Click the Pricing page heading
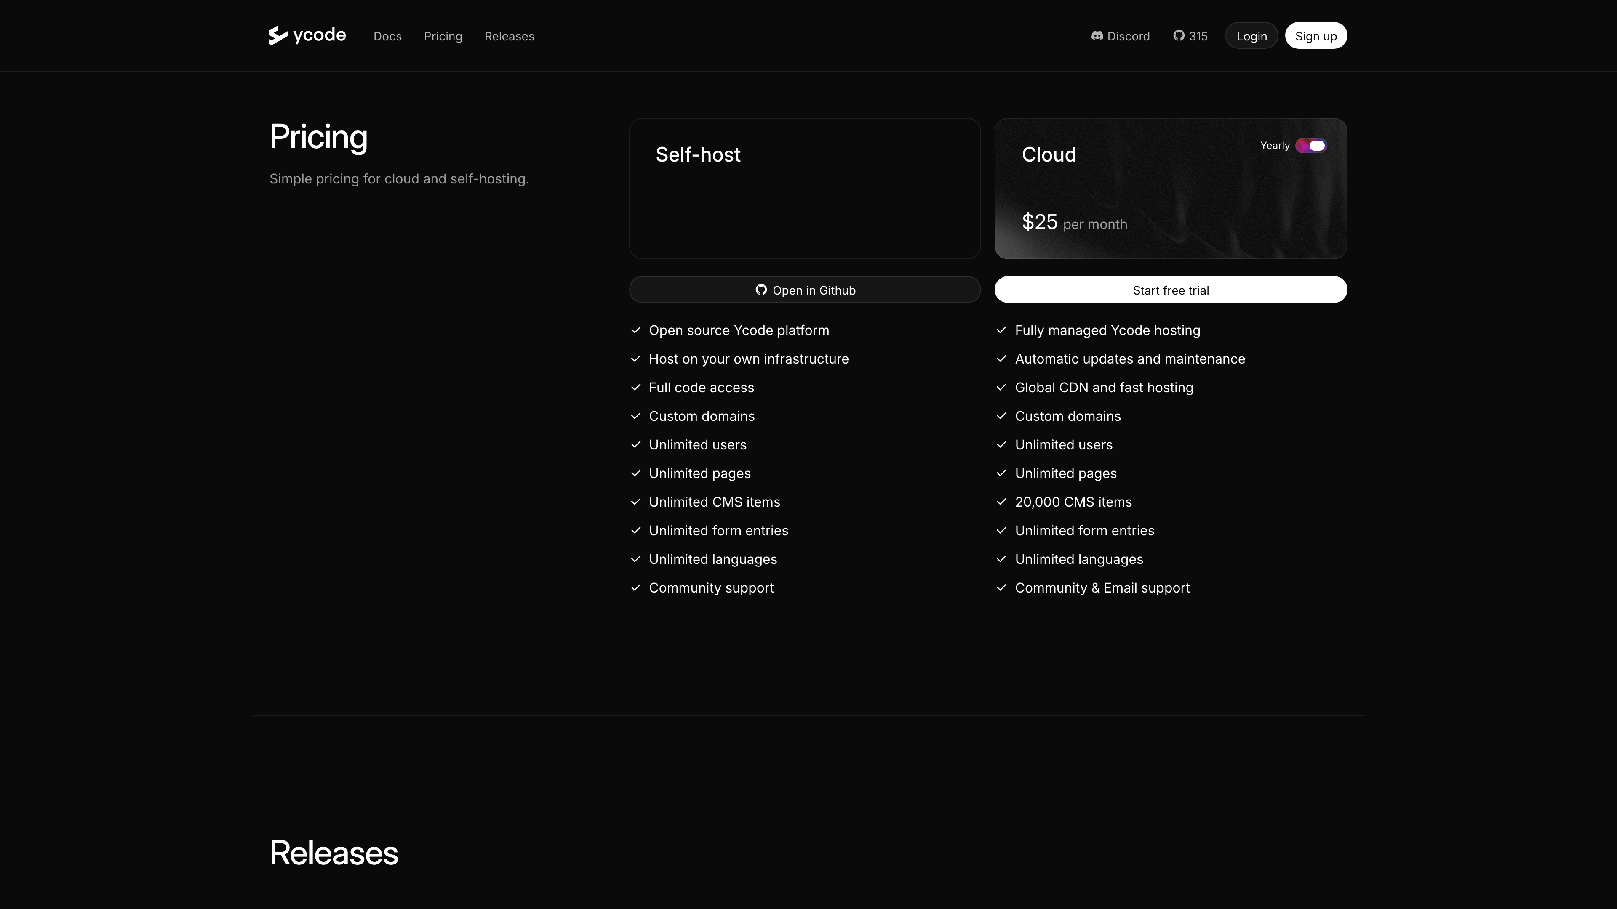Image resolution: width=1617 pixels, height=909 pixels. tap(318, 137)
